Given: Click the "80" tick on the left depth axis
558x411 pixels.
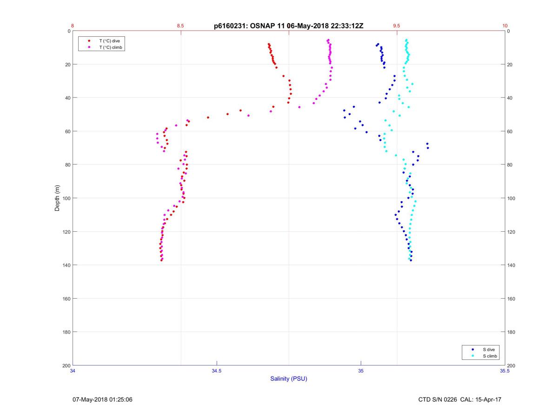Looking at the screenshot, I should point(67,165).
